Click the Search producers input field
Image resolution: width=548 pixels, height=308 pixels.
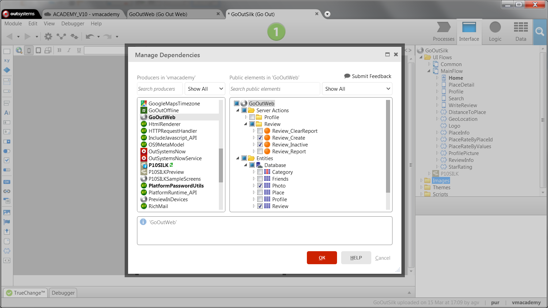tap(160, 89)
